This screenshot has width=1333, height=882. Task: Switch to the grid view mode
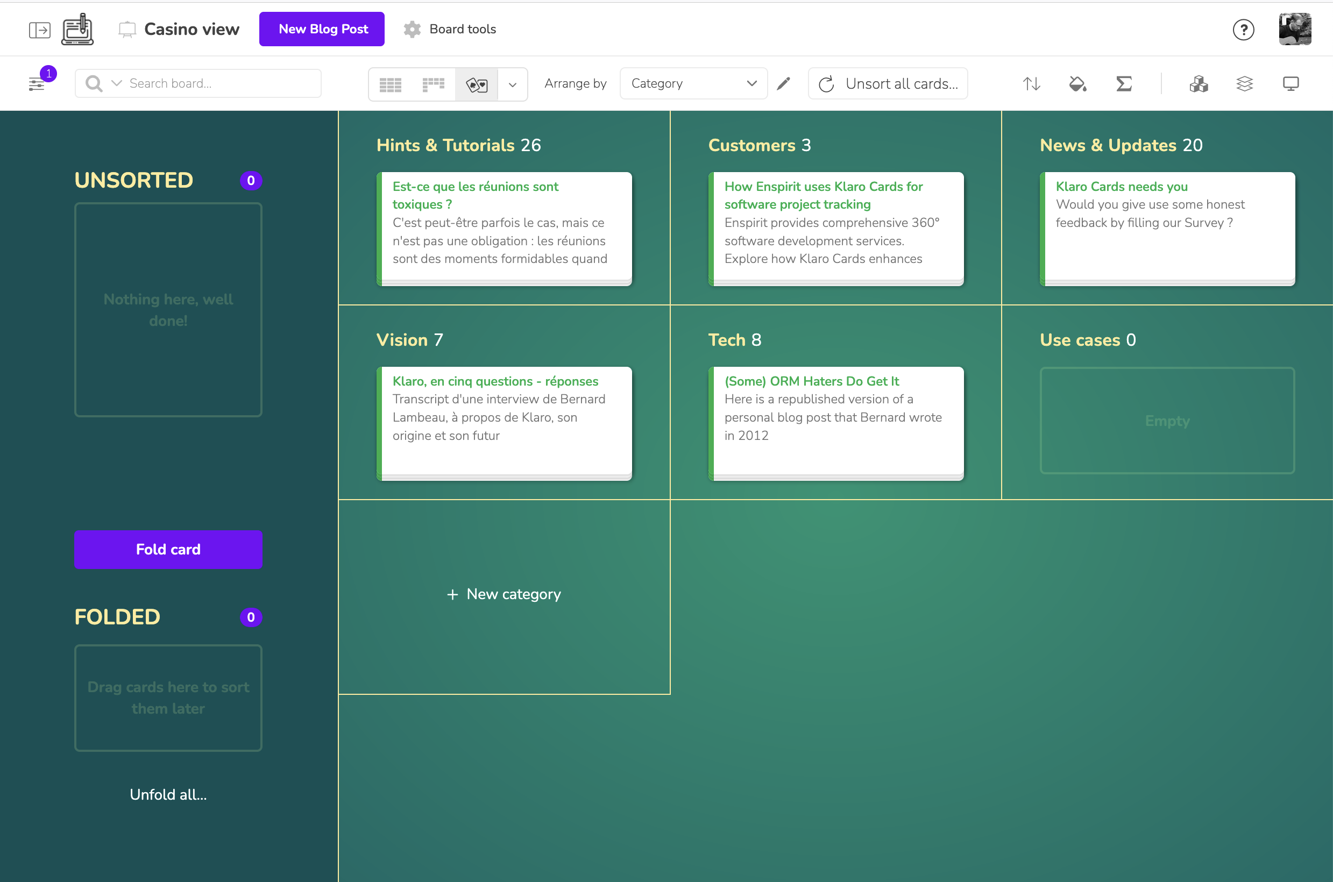[x=391, y=84]
